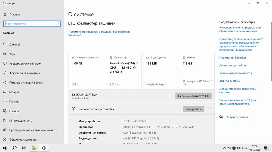
Task: Click Переименовать этот ПК button
Action: click(x=193, y=96)
